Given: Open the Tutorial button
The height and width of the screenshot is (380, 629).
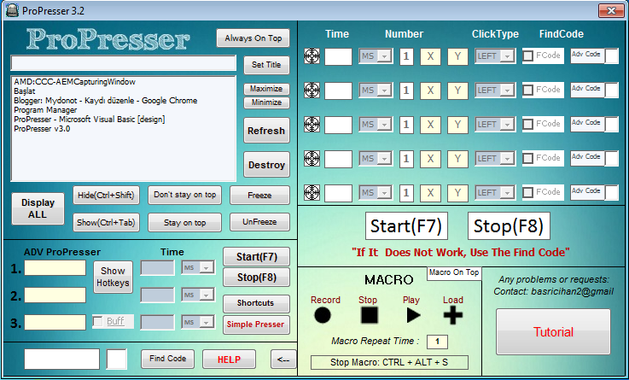Looking at the screenshot, I should (x=553, y=332).
